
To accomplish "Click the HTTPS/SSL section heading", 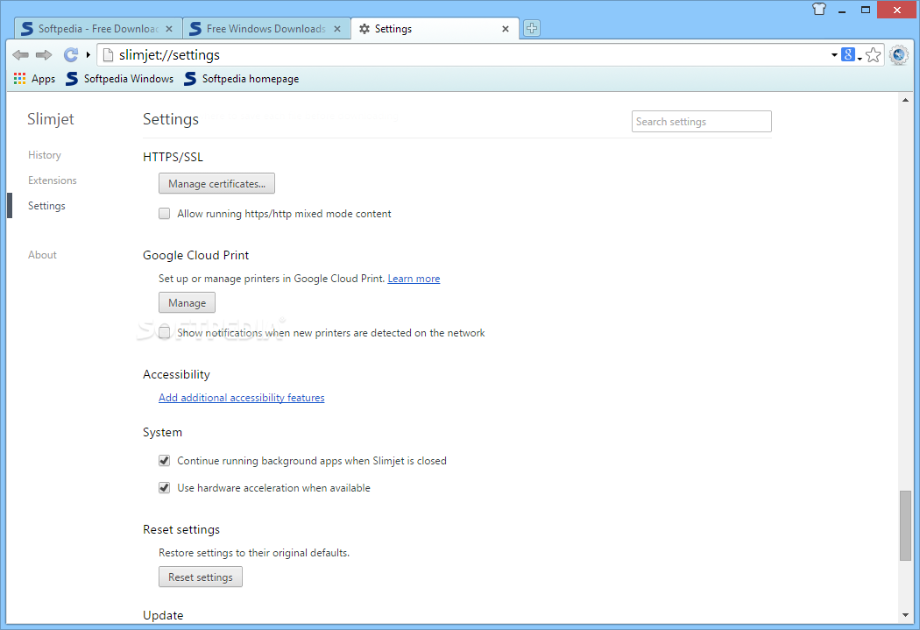I will (173, 157).
